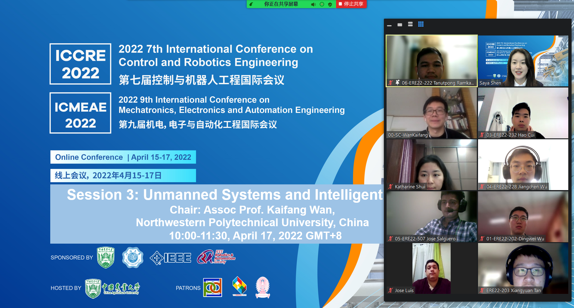Select Jiangchen Wu's video tile
The width and height of the screenshot is (574, 308).
coord(523,165)
